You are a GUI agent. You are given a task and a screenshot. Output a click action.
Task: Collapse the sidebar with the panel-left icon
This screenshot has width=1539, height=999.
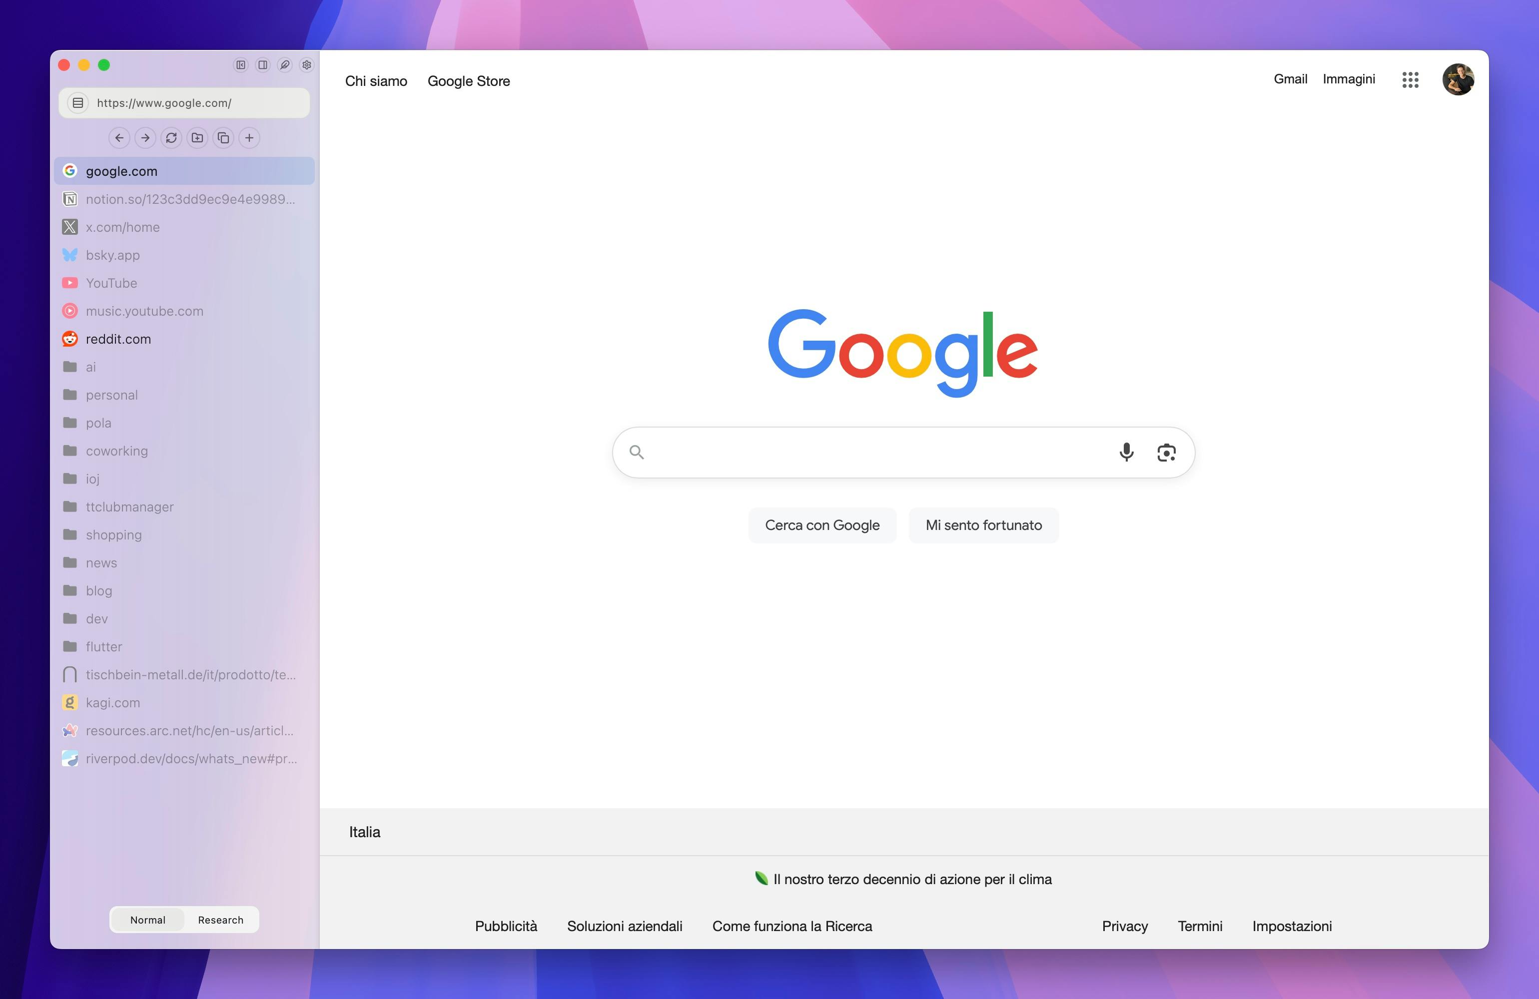point(240,64)
